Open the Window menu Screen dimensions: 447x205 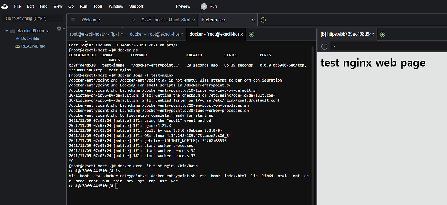pos(116,6)
